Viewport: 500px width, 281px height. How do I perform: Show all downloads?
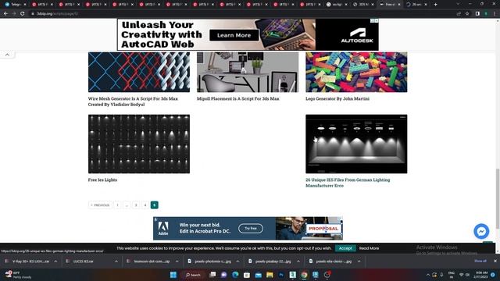click(x=480, y=261)
